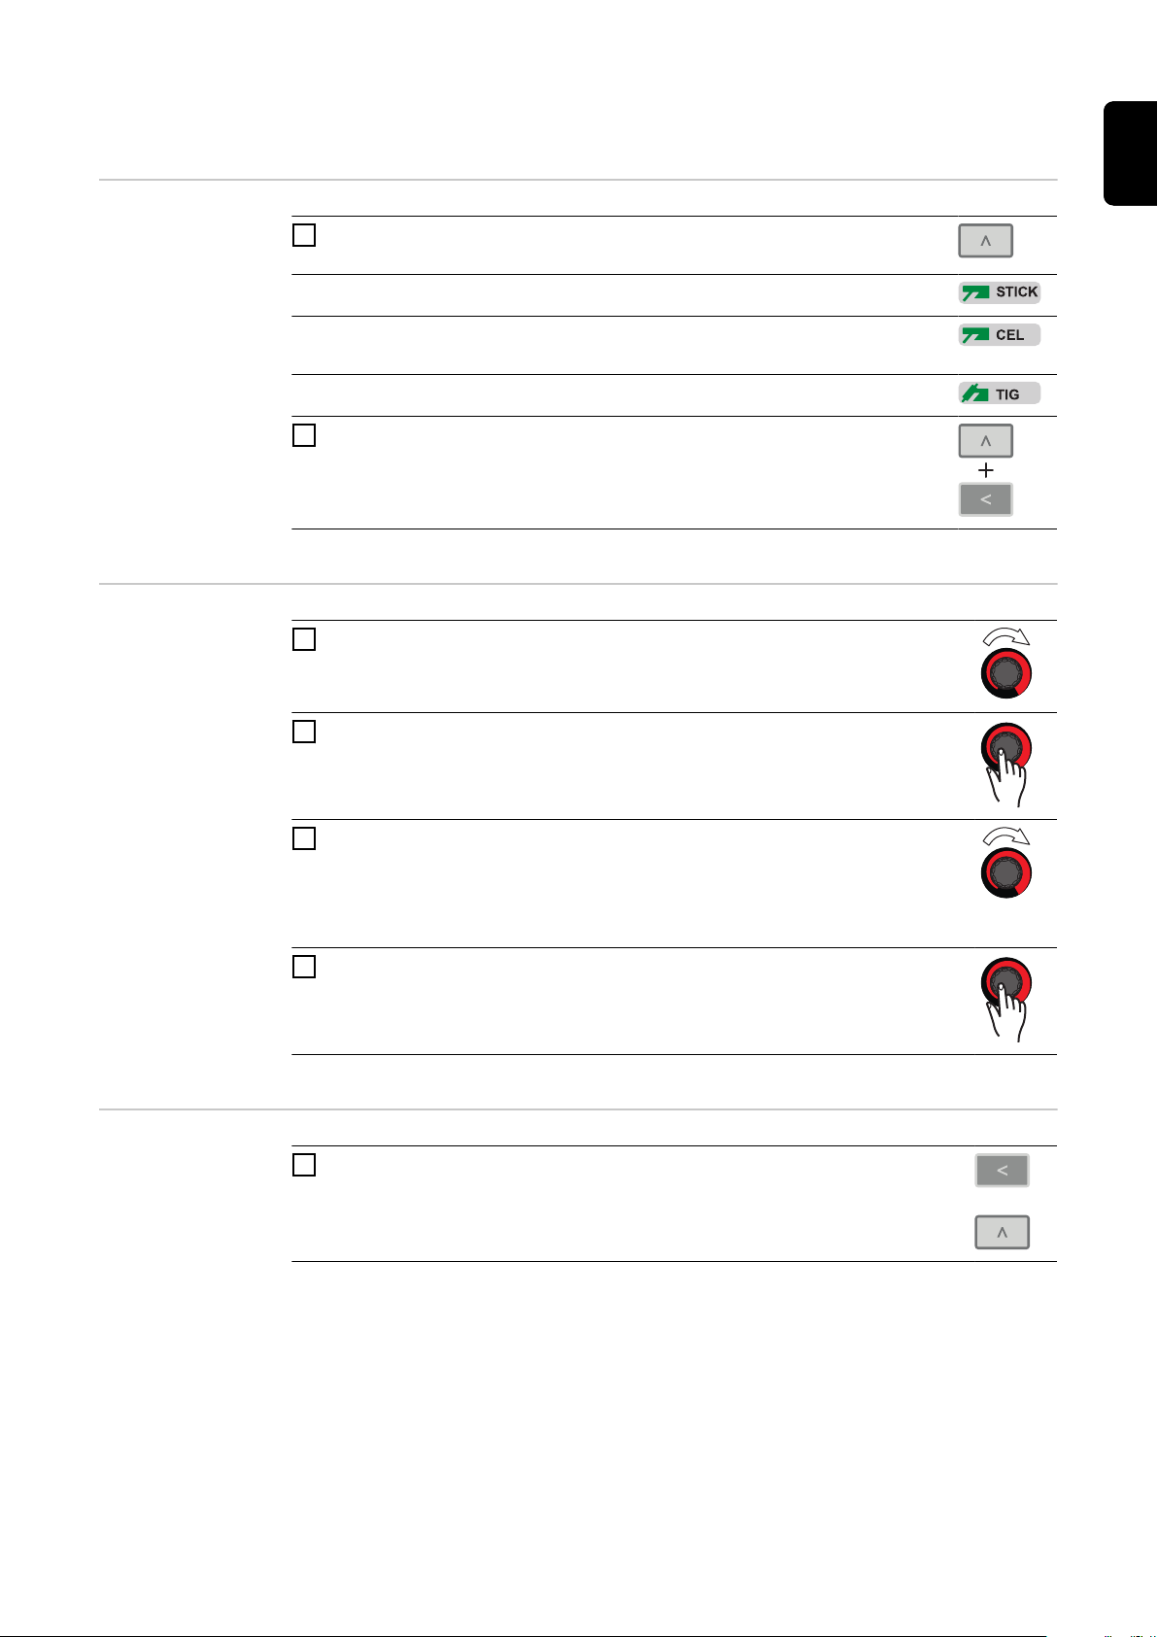
Task: Click the STICK welding mode badge
Action: (1000, 292)
